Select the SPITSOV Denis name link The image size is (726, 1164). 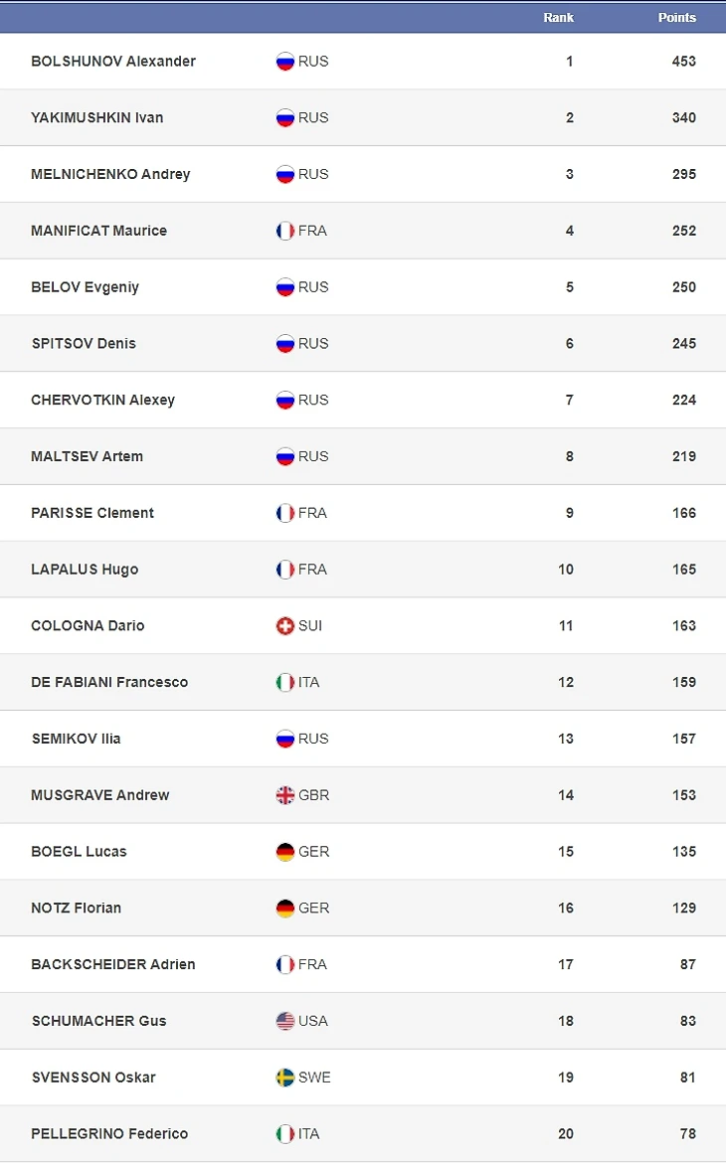84,343
